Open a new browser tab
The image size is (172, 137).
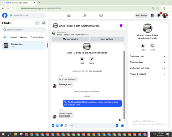point(39,3)
